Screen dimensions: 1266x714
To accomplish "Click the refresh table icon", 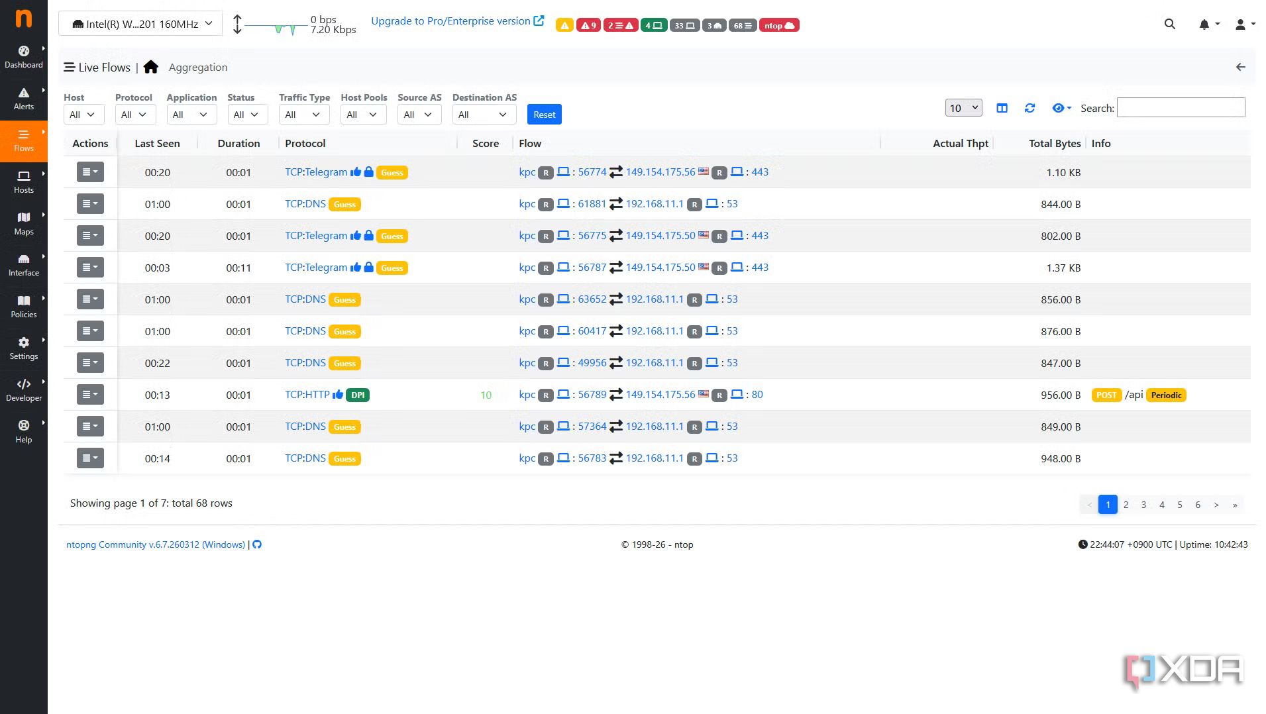I will [1029, 108].
